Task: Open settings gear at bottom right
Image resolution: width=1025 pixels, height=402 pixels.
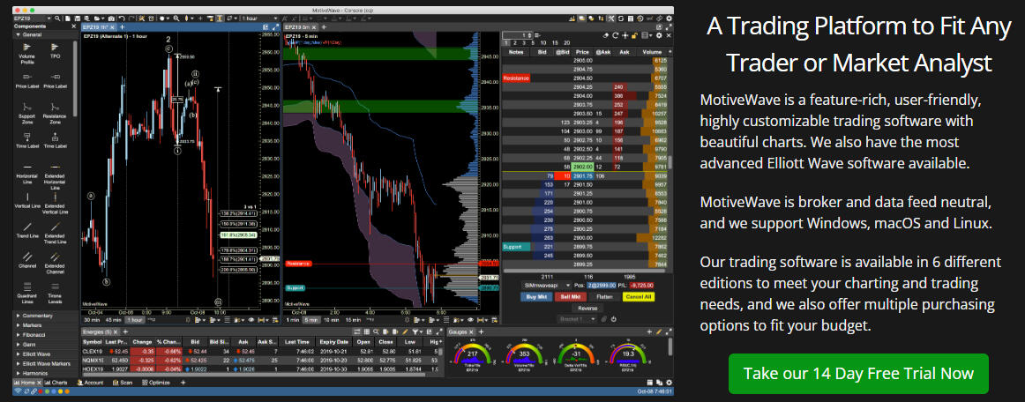Action: tap(669, 383)
